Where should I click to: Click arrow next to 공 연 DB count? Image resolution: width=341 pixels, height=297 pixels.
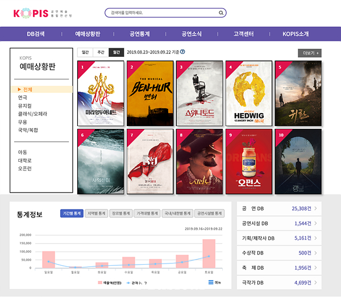315,208
